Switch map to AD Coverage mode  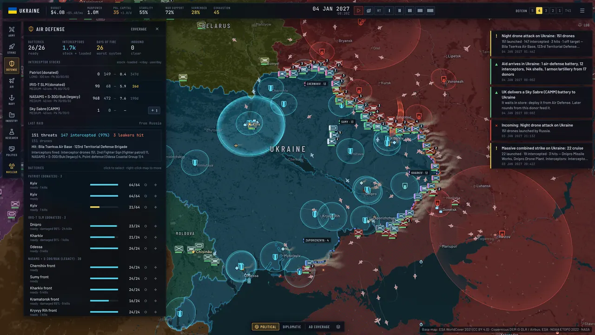click(319, 327)
